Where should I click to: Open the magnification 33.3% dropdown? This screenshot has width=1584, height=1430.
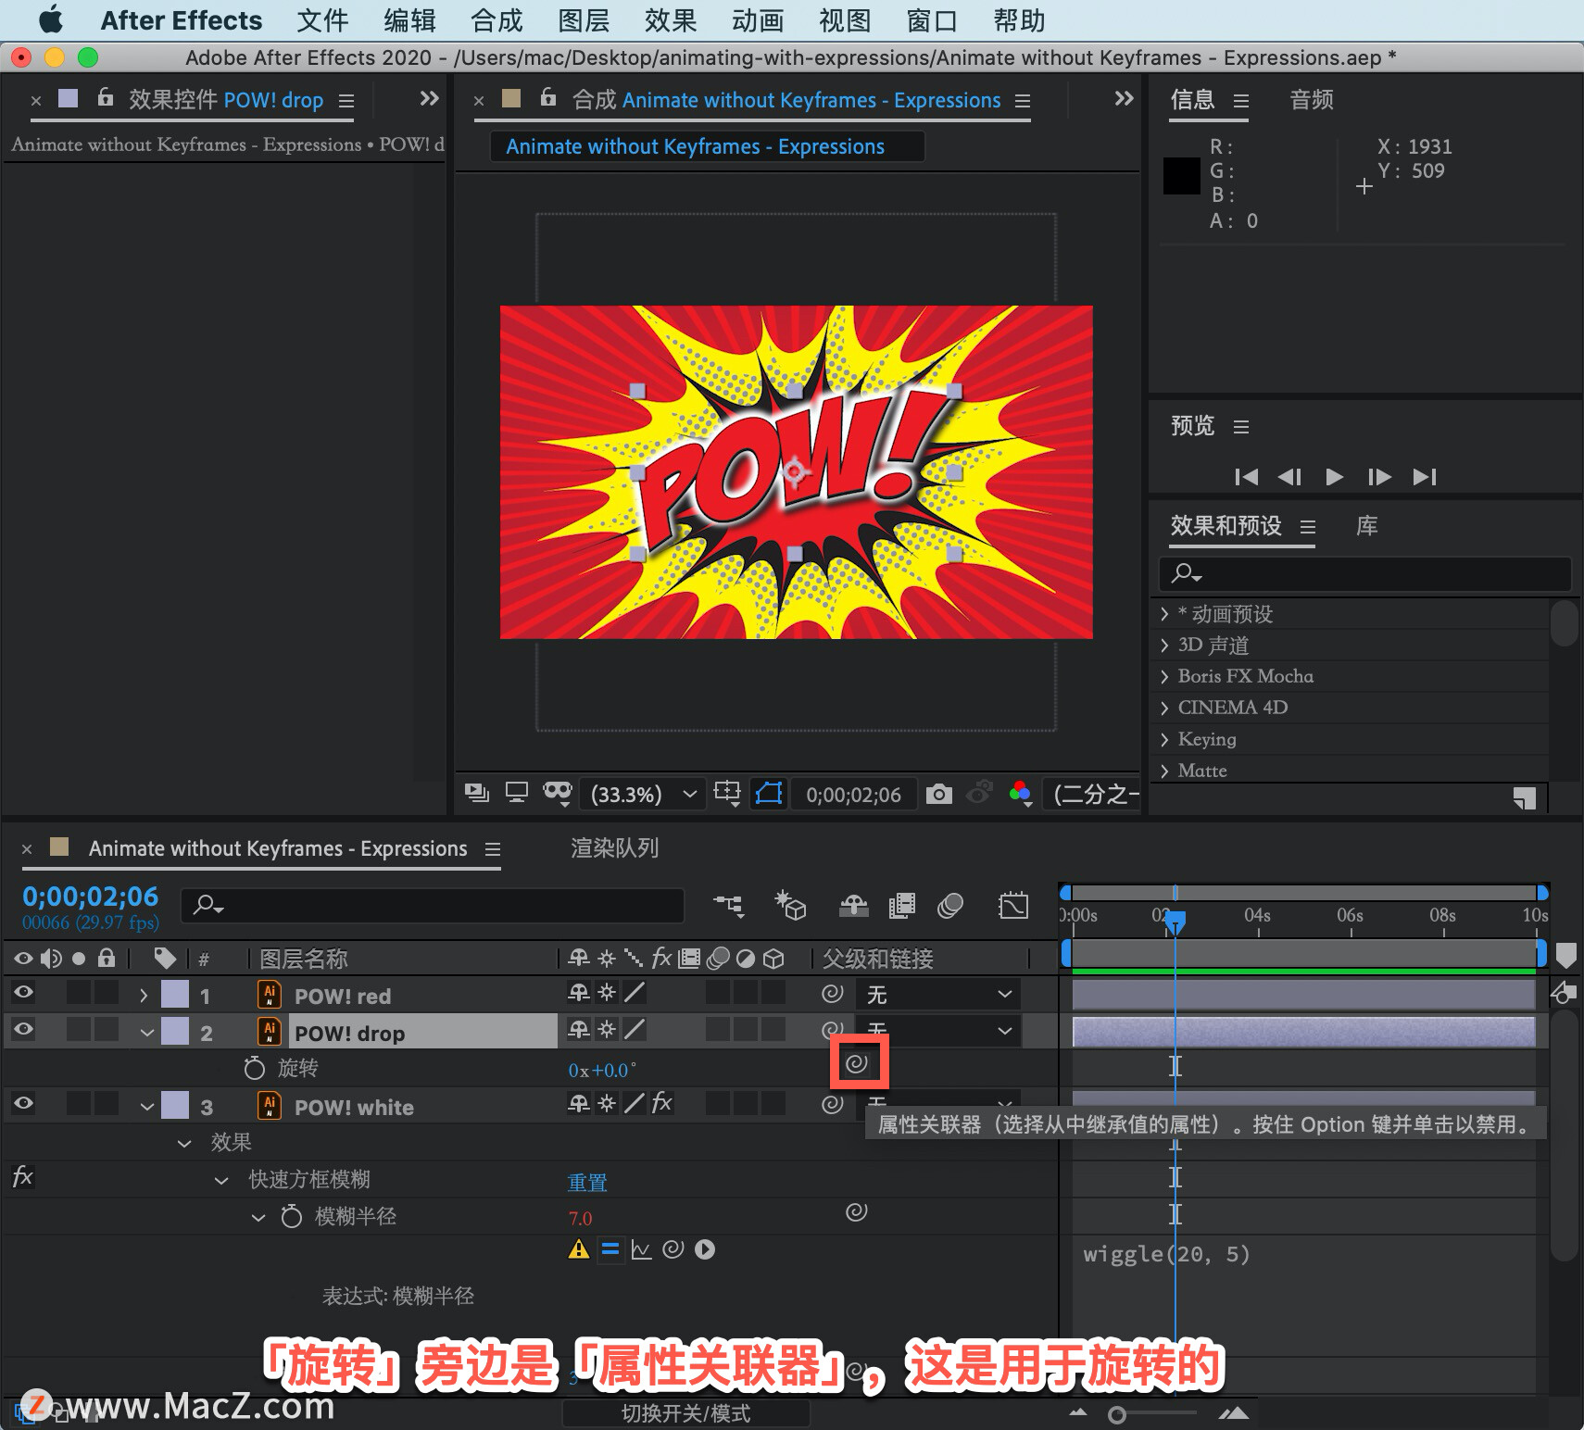643,795
